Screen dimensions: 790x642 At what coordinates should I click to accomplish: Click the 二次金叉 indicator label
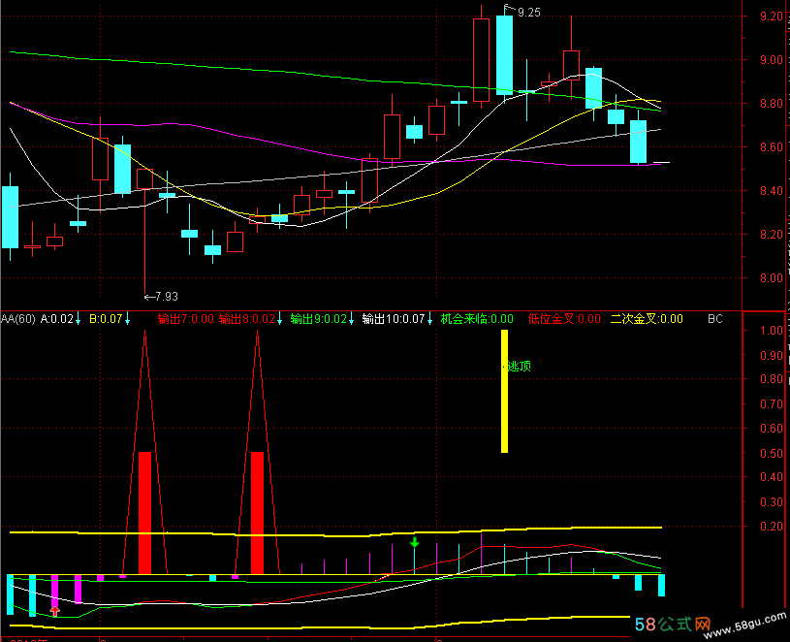[x=647, y=318]
